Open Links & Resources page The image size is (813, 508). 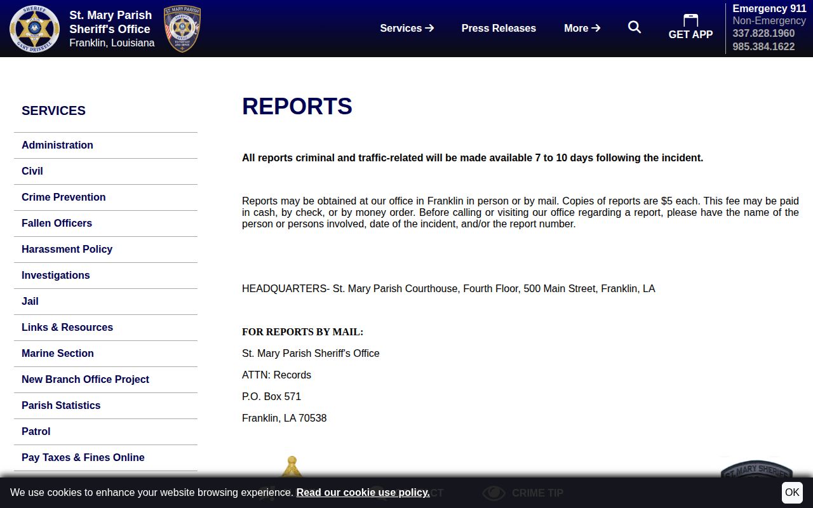click(105, 328)
